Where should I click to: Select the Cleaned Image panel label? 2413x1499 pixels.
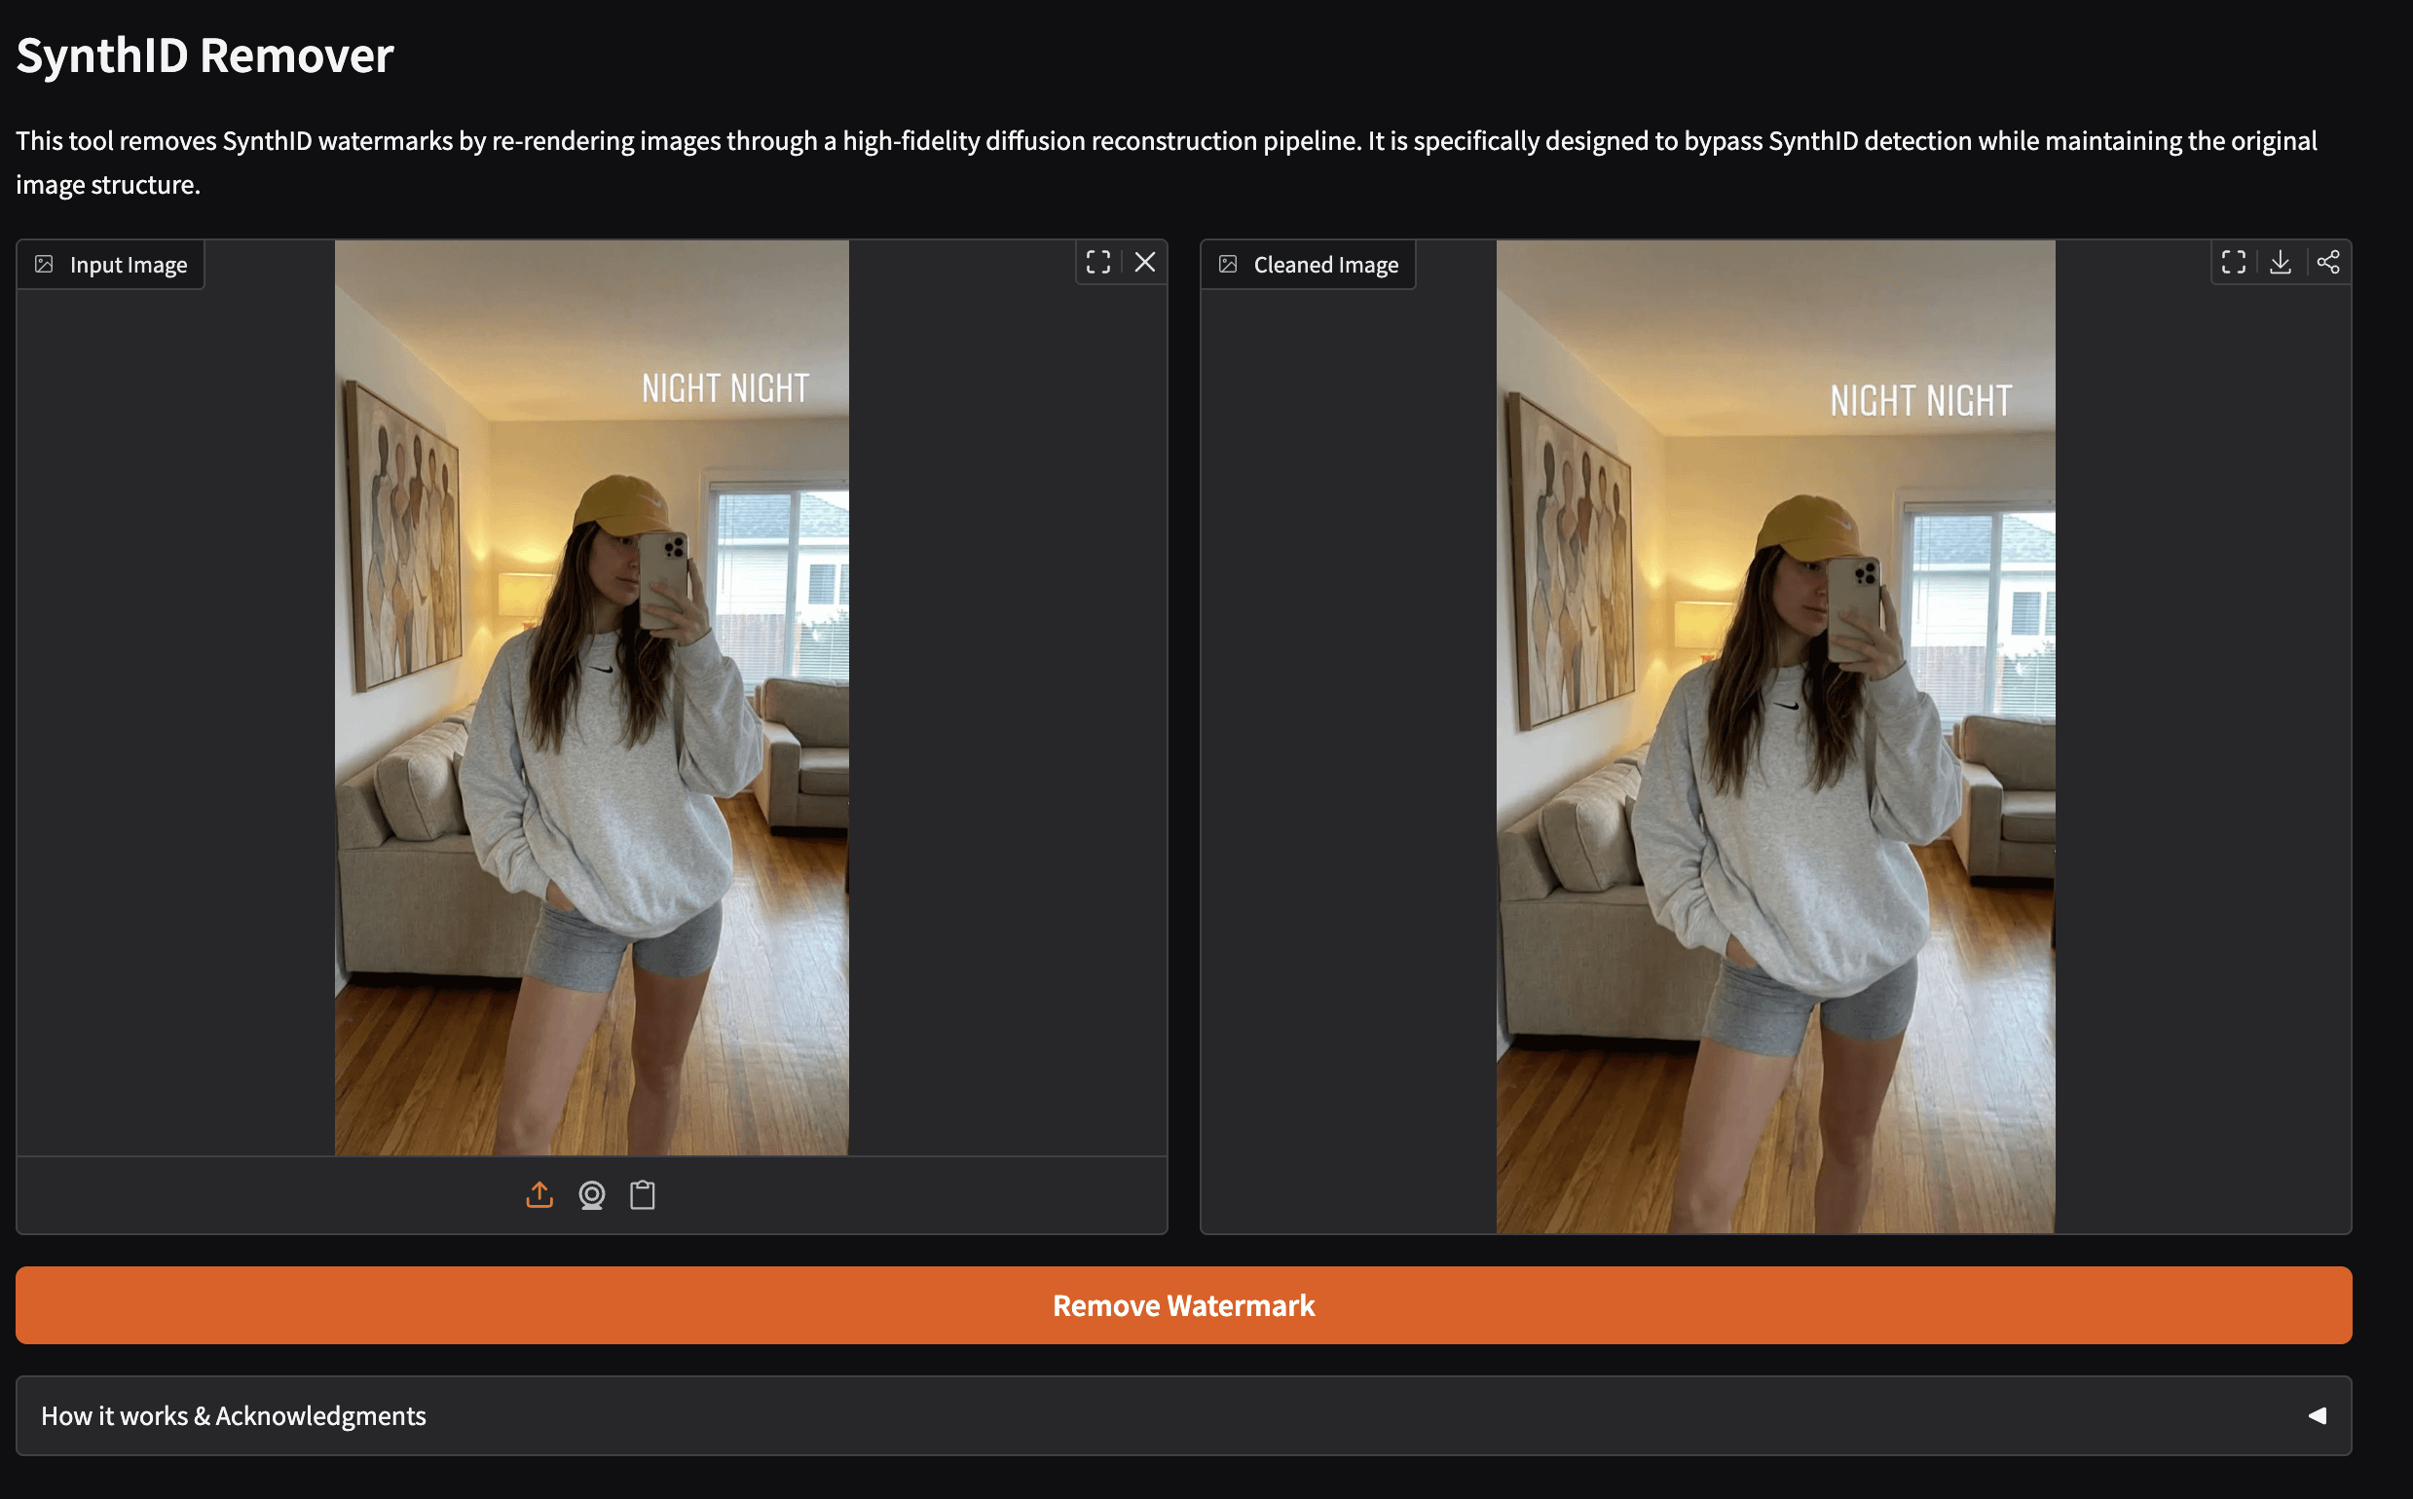[1326, 263]
